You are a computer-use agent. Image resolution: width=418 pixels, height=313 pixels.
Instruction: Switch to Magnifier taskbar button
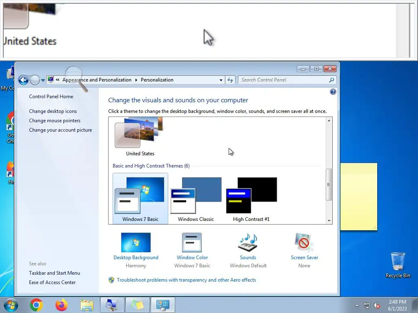pos(112,305)
